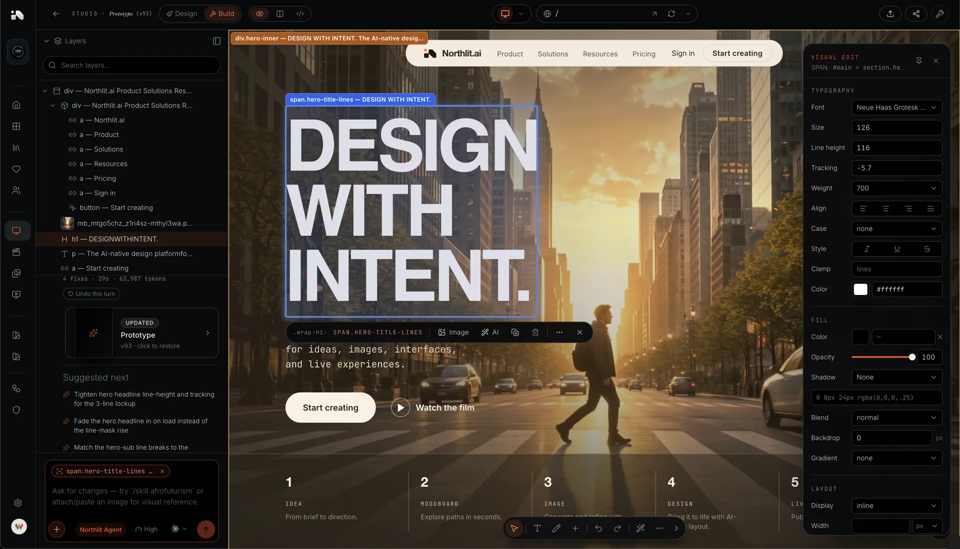Set alignment to center
The width and height of the screenshot is (960, 549).
885,208
